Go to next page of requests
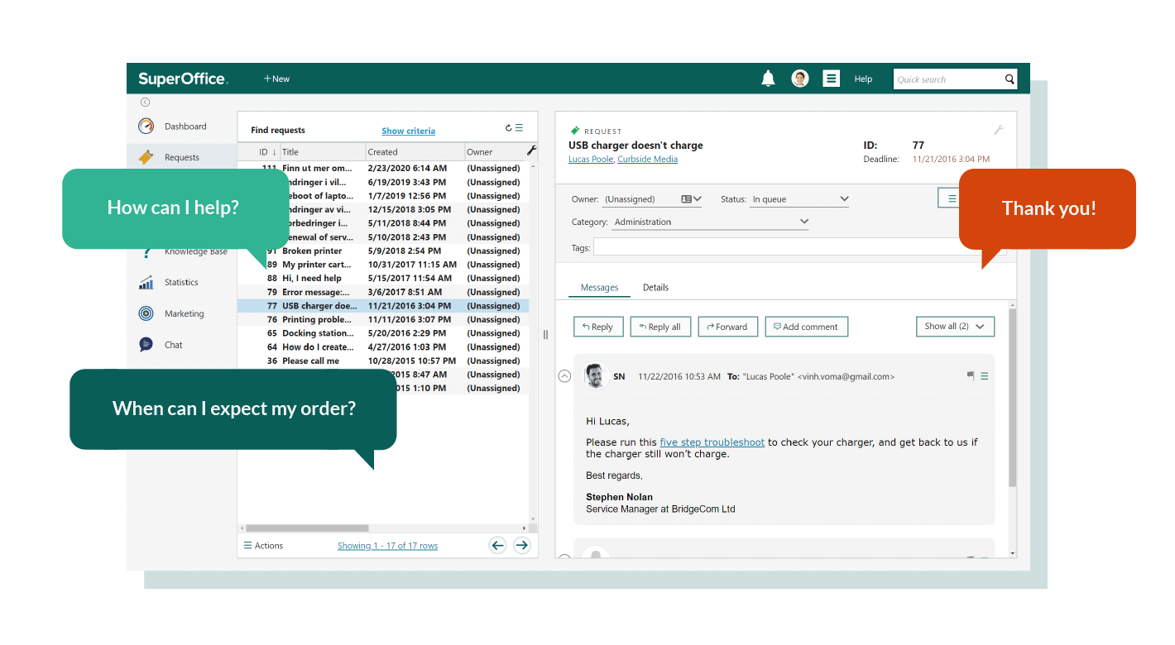Screen dimensions: 1175x645 (521, 545)
